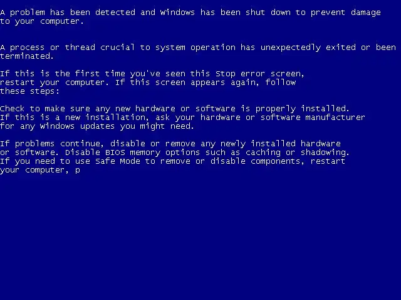401x300 pixels.
Task: Click the word "components,"
Action: [277, 162]
